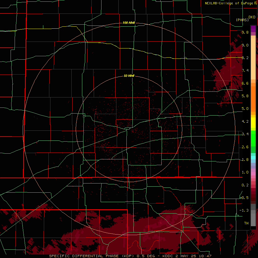Click the 1.0 value on color scale
The height and width of the screenshot is (258, 258).
tap(245, 172)
